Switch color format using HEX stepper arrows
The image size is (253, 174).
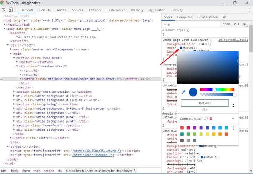click(x=233, y=105)
